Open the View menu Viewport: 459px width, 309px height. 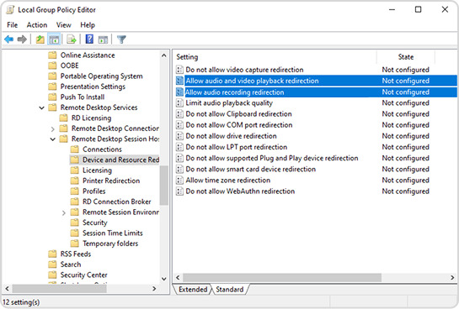tap(63, 25)
